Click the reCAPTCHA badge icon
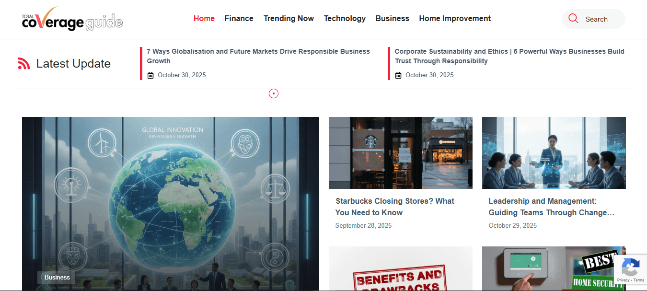 630,268
